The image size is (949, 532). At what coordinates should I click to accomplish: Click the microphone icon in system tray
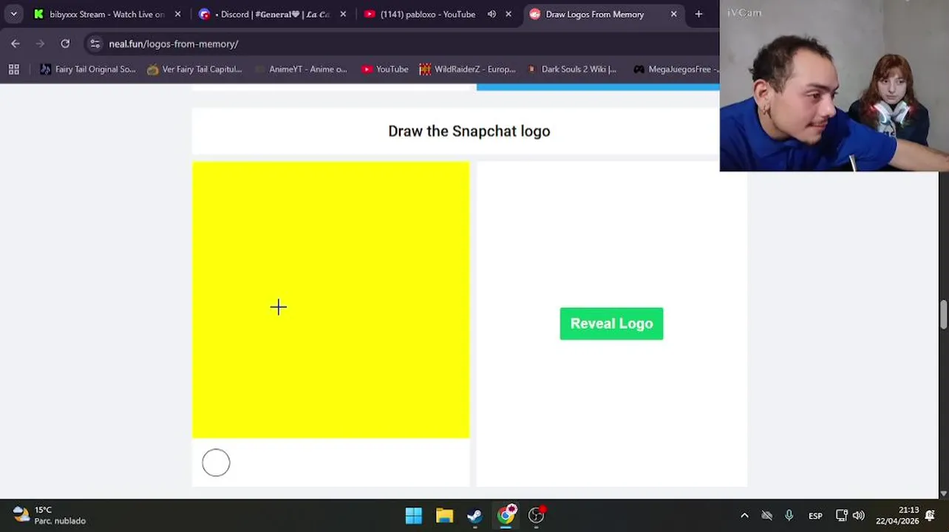tap(789, 516)
